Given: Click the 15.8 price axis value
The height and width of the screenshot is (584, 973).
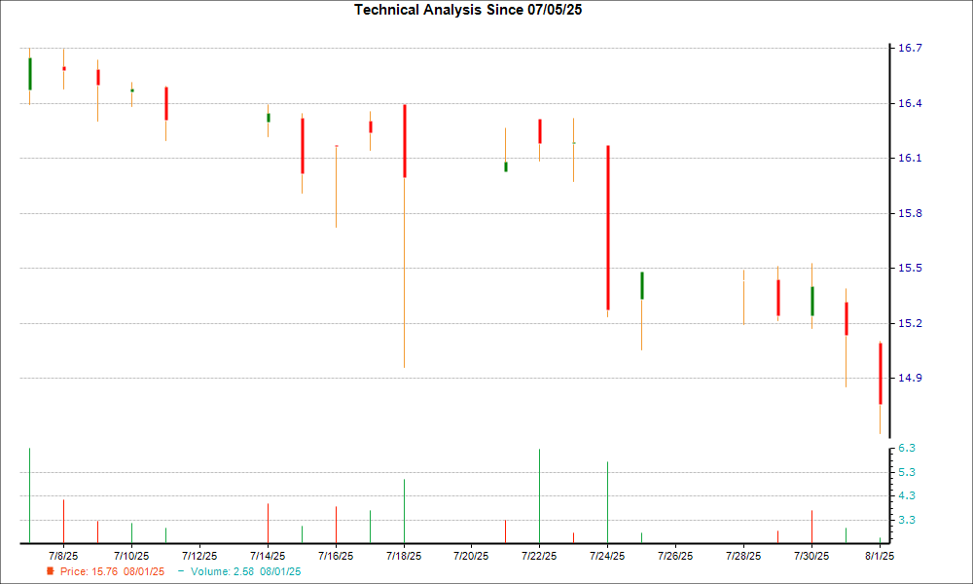Looking at the screenshot, I should (x=911, y=213).
